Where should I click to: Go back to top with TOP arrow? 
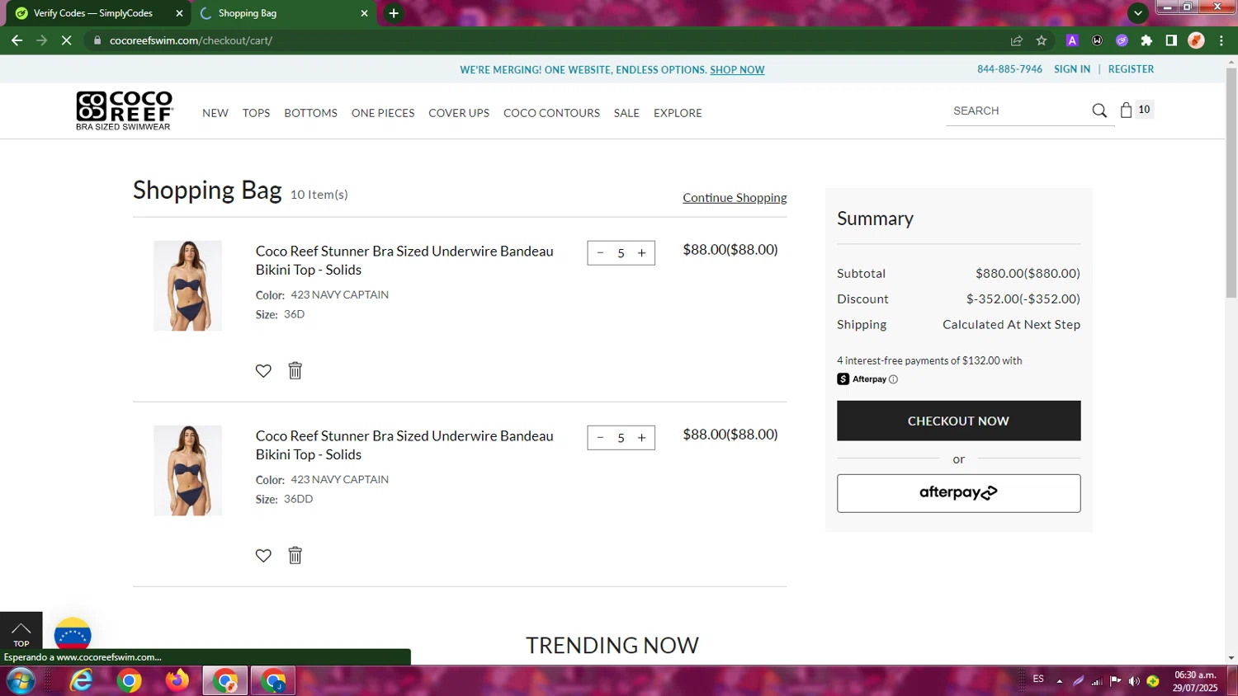tap(21, 633)
